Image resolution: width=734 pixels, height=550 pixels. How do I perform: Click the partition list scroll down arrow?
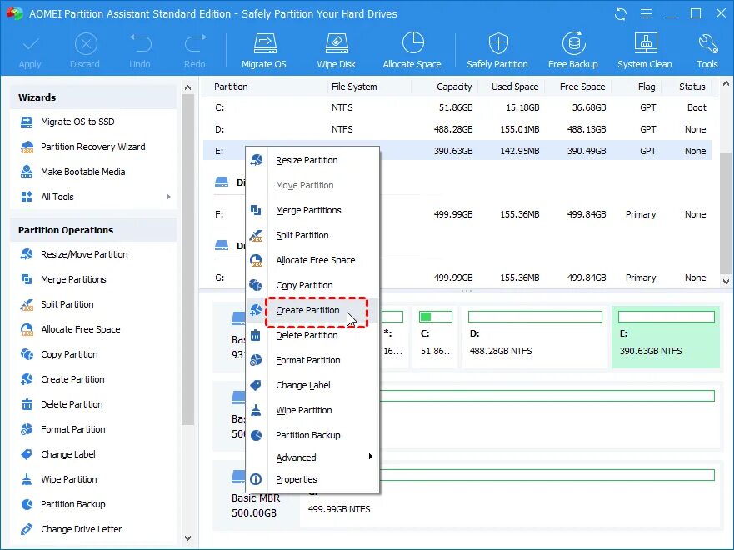coord(726,282)
